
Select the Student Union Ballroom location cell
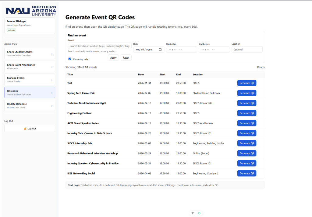coord(206,93)
